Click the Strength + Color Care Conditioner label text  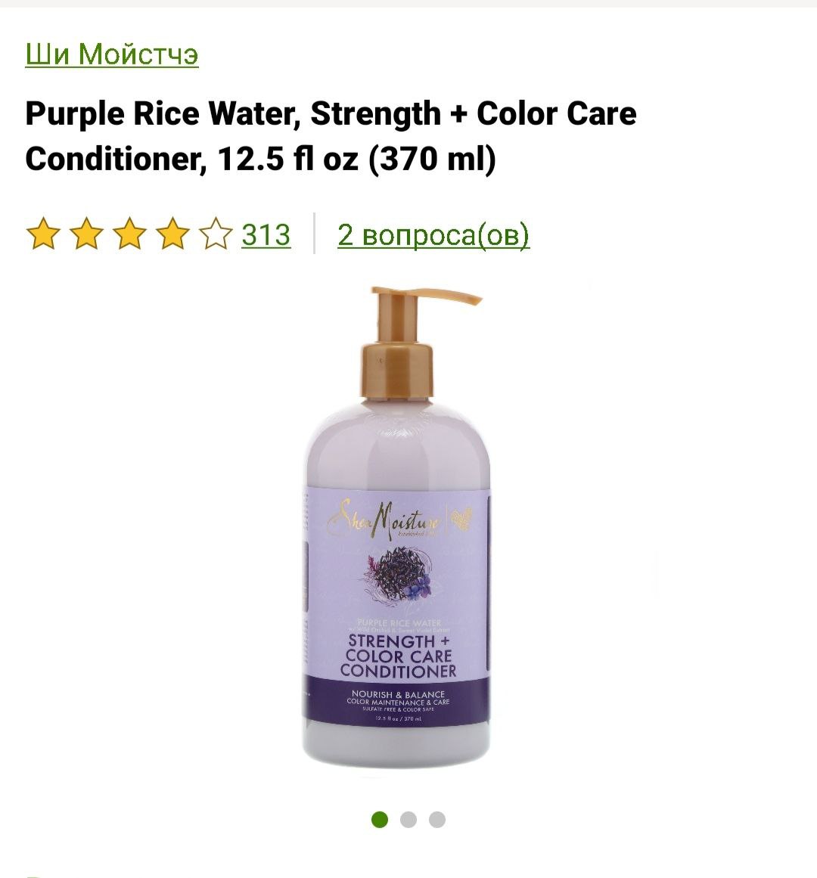(398, 656)
